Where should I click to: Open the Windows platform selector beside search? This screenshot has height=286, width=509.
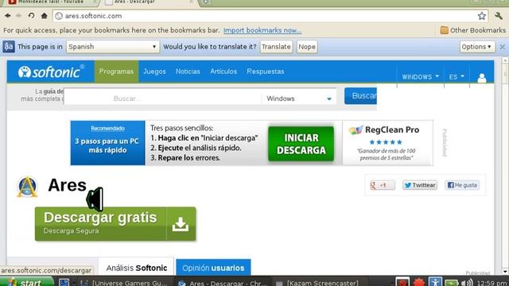[299, 99]
